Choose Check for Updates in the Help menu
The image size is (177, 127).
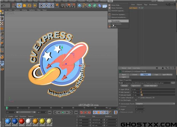click(118, 14)
